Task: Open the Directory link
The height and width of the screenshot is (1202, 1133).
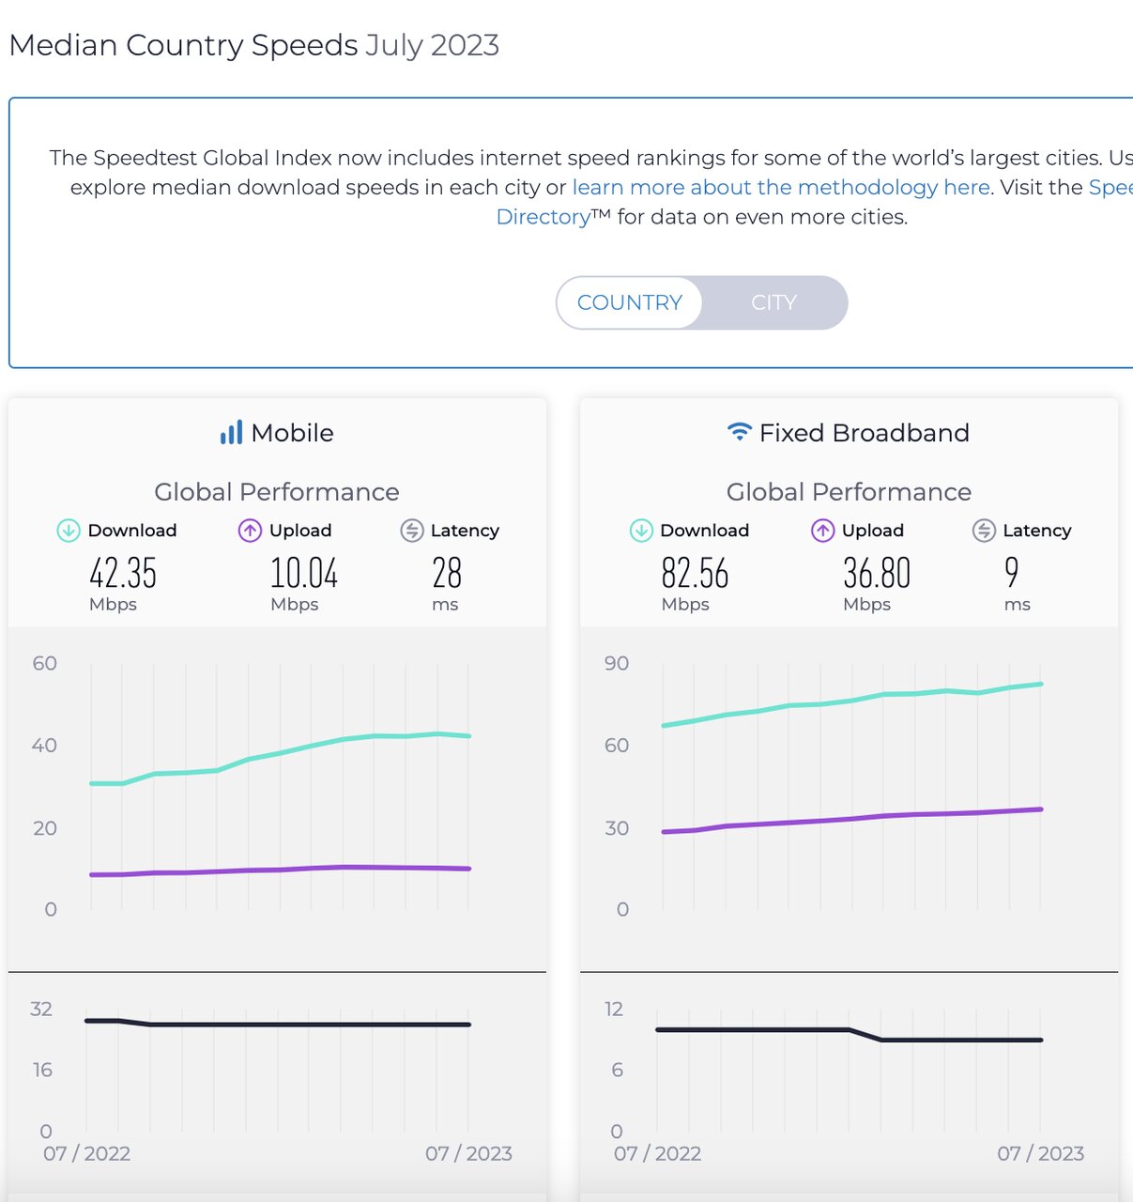Action: coord(543,217)
